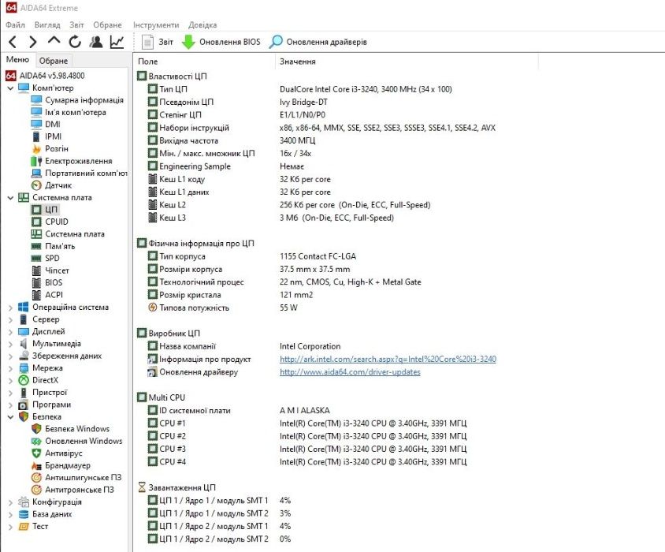Select AIDA64 v5.98.4800 root item
The height and width of the screenshot is (552, 665).
(45, 76)
